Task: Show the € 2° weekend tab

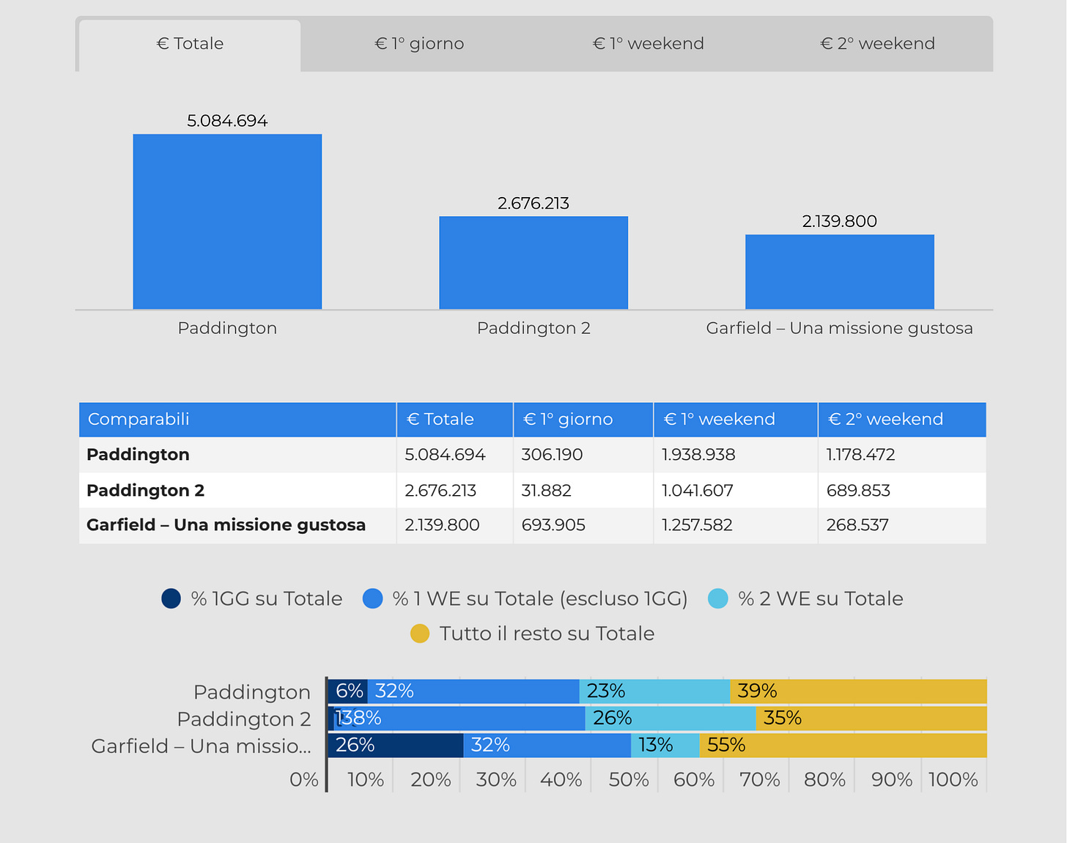Action: [878, 44]
